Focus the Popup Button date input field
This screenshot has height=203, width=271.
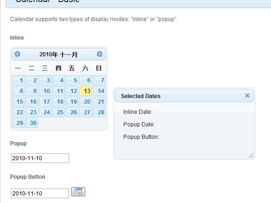40,193
